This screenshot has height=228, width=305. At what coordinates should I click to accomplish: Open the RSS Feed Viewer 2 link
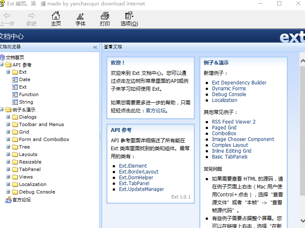[x=234, y=122]
